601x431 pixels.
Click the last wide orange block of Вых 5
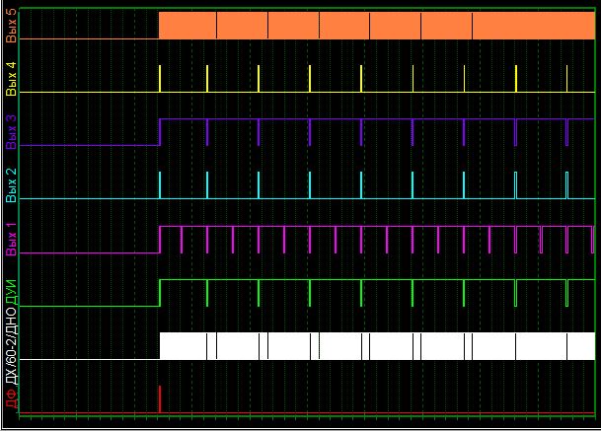533,26
